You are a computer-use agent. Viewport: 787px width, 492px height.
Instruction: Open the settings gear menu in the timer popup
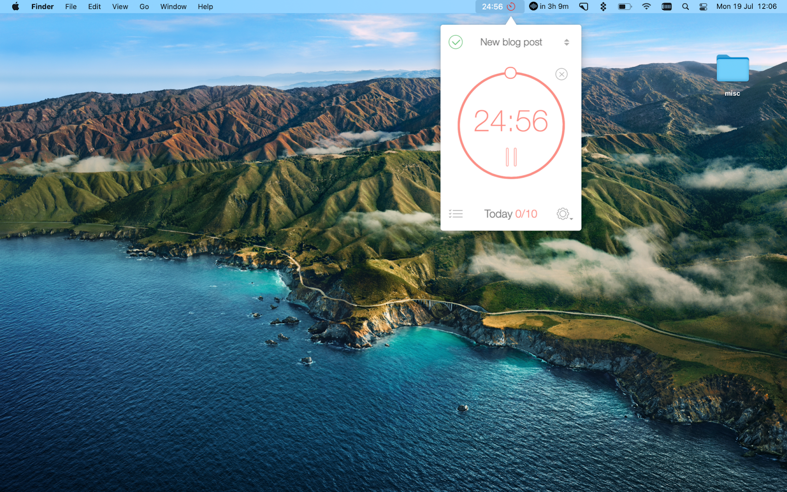564,214
